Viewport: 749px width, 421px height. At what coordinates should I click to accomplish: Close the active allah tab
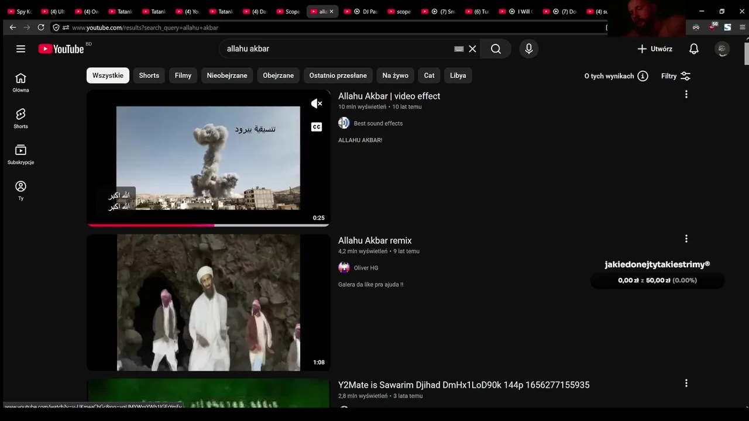point(332,12)
